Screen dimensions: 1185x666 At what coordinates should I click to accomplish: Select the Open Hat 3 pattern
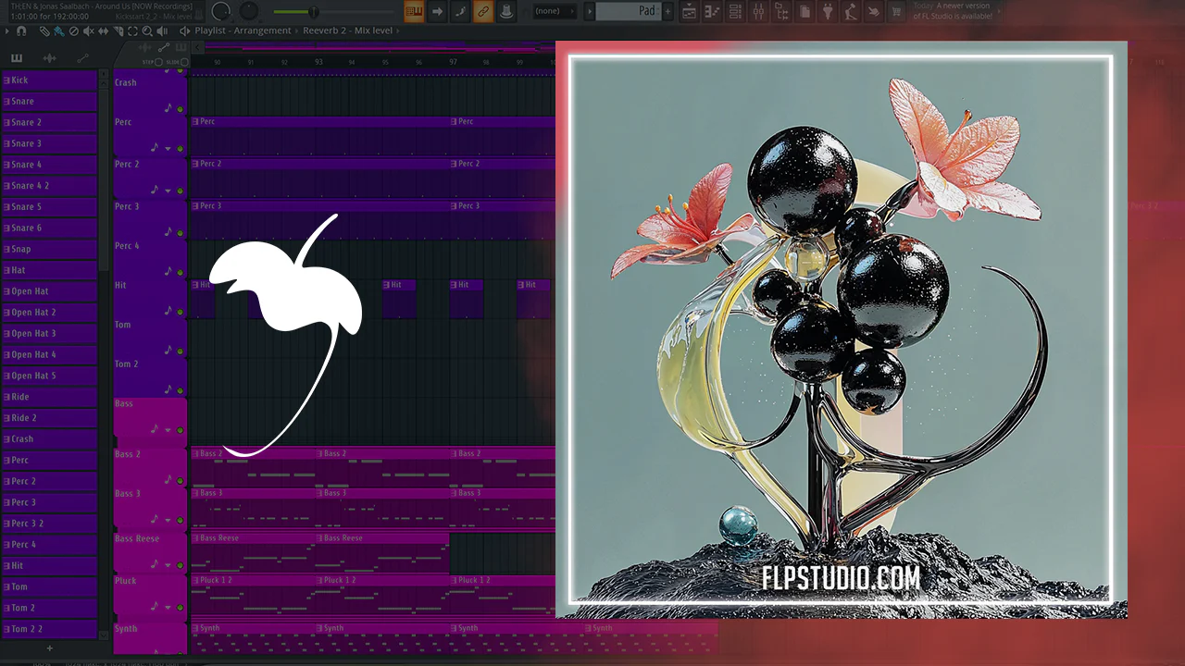pyautogui.click(x=50, y=334)
